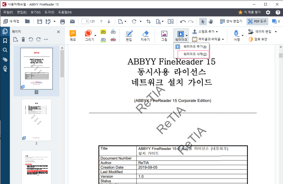The height and width of the screenshot is (184, 283).
Task: Open the View (보기) menu
Action: (x=35, y=12)
